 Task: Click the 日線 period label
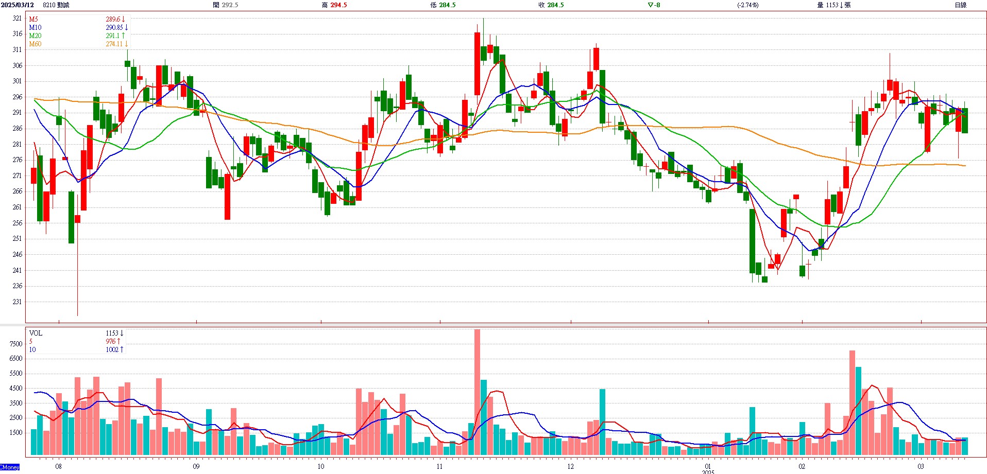(x=960, y=5)
